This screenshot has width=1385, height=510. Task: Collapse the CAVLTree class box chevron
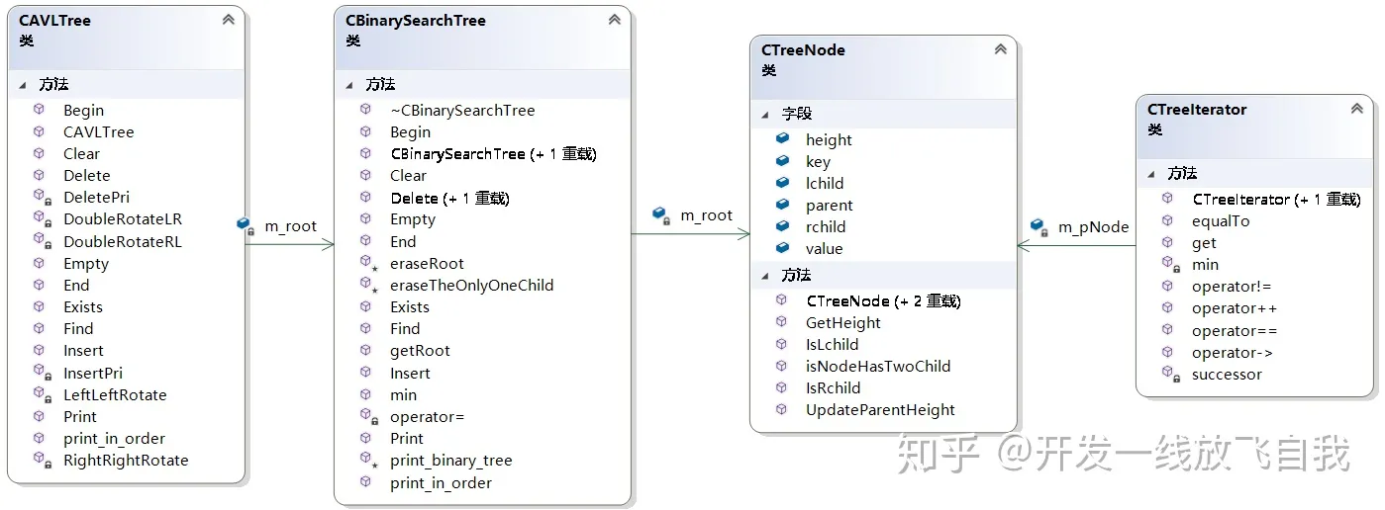point(229,19)
